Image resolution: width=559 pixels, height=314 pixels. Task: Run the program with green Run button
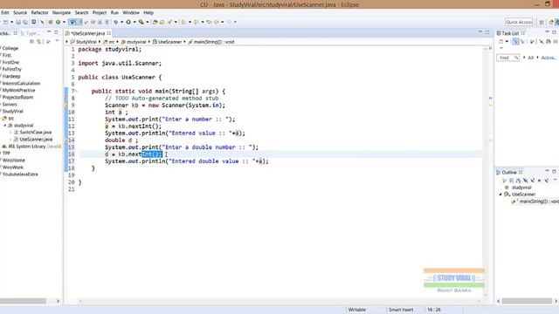[x=128, y=22]
